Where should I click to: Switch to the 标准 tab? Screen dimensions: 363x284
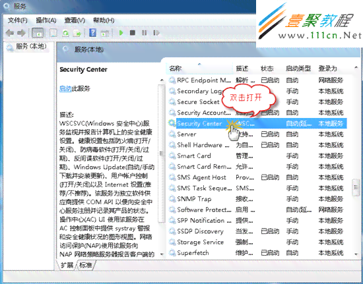tap(86, 265)
